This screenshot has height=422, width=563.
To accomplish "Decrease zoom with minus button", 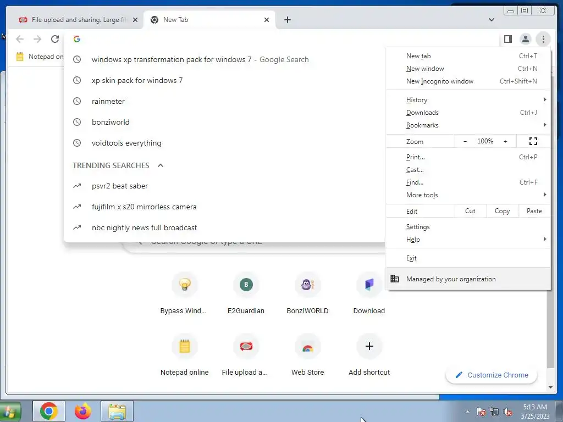I will pos(465,141).
